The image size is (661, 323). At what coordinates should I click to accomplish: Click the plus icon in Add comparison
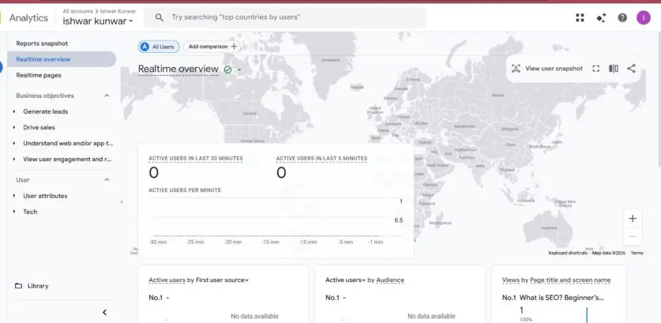pos(234,47)
